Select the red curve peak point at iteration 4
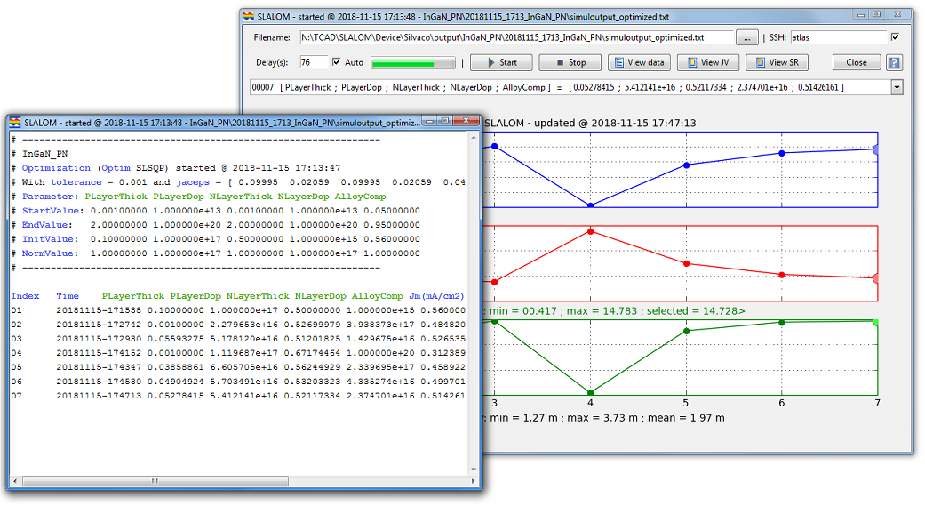 591,231
